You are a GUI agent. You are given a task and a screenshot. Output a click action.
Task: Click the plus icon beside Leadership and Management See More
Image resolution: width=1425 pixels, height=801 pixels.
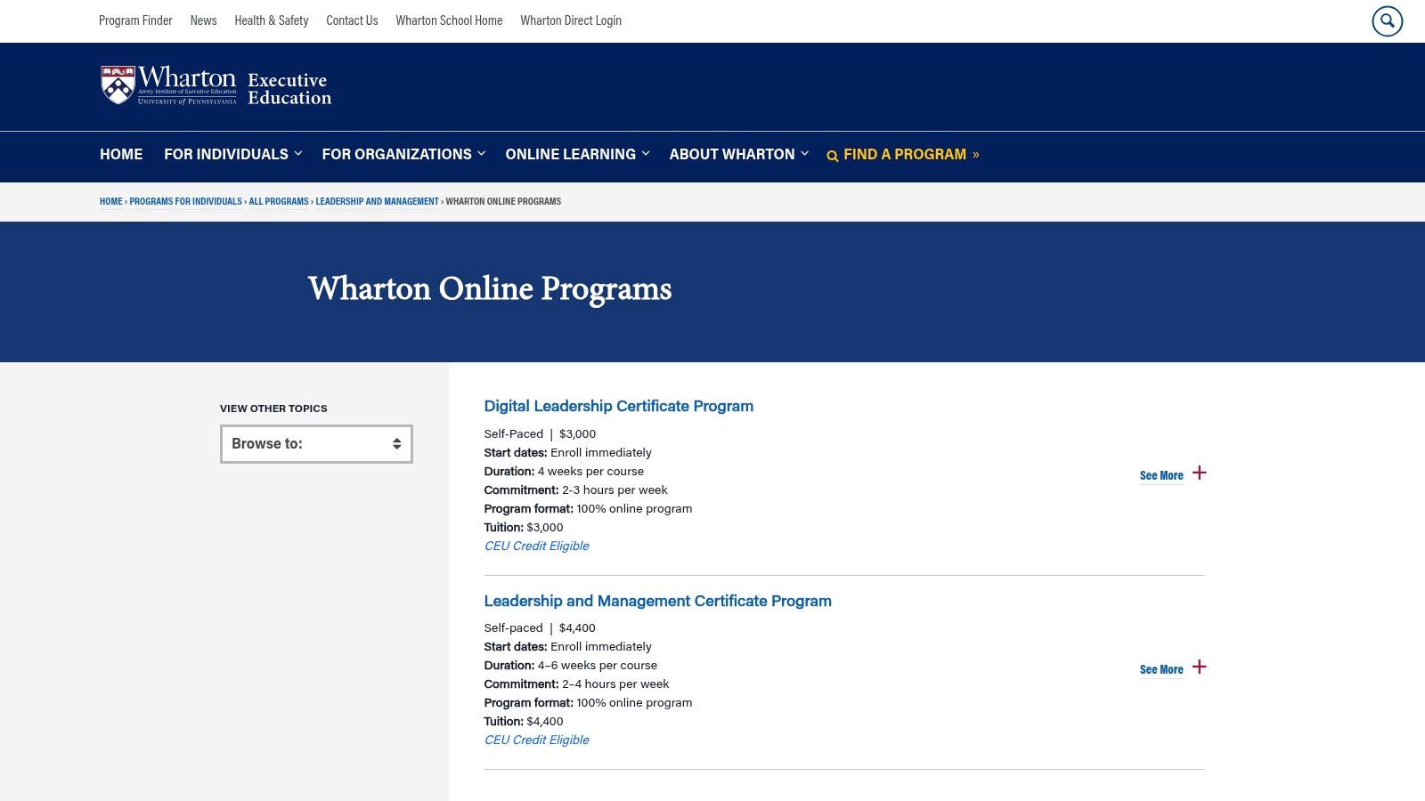1201,667
